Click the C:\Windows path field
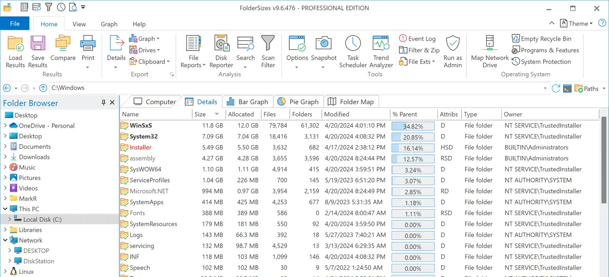This screenshot has height=277, width=609. [296, 88]
